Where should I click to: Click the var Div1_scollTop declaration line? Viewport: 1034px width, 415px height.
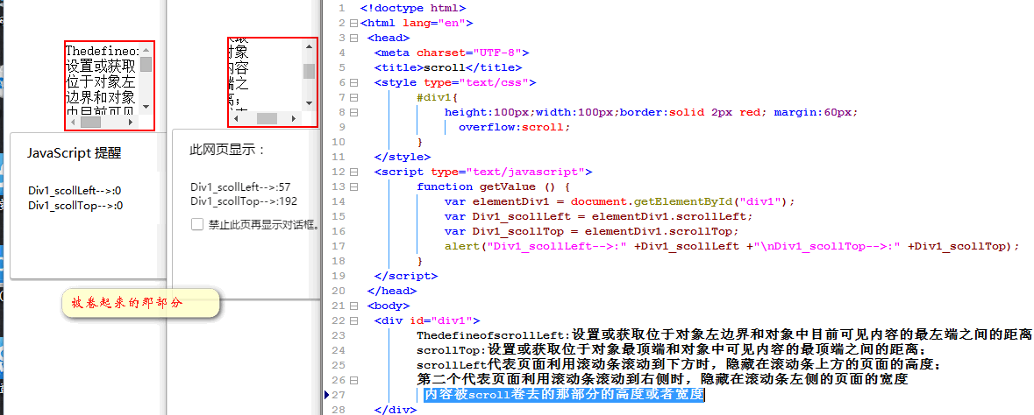coord(591,231)
